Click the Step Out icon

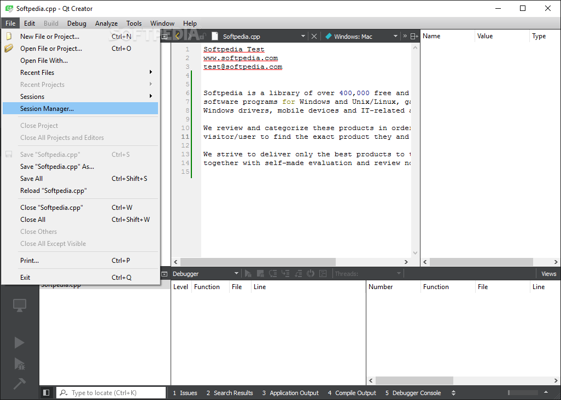[298, 274]
